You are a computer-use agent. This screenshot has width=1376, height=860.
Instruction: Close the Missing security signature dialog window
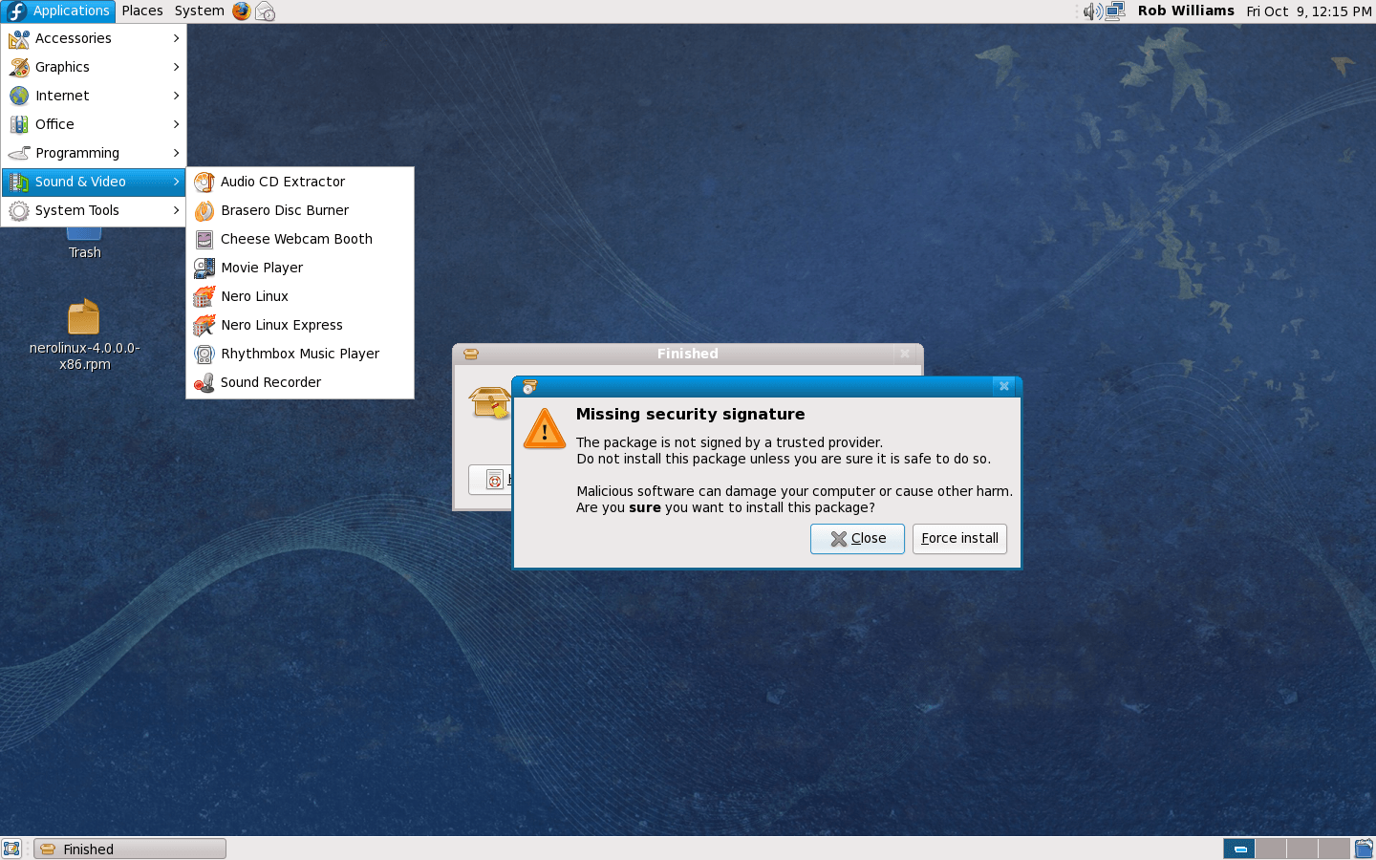1003,387
